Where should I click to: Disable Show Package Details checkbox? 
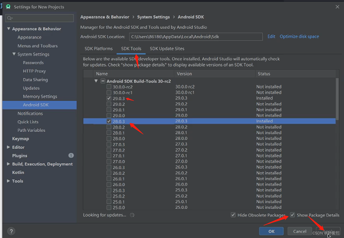[292, 215]
